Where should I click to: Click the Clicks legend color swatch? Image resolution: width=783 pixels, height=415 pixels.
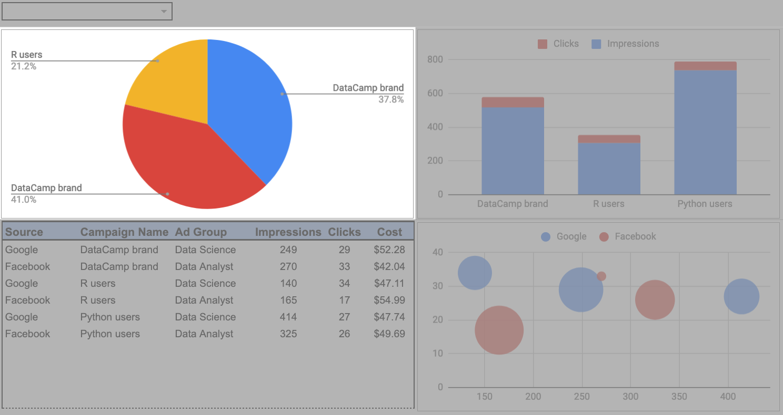(x=543, y=44)
